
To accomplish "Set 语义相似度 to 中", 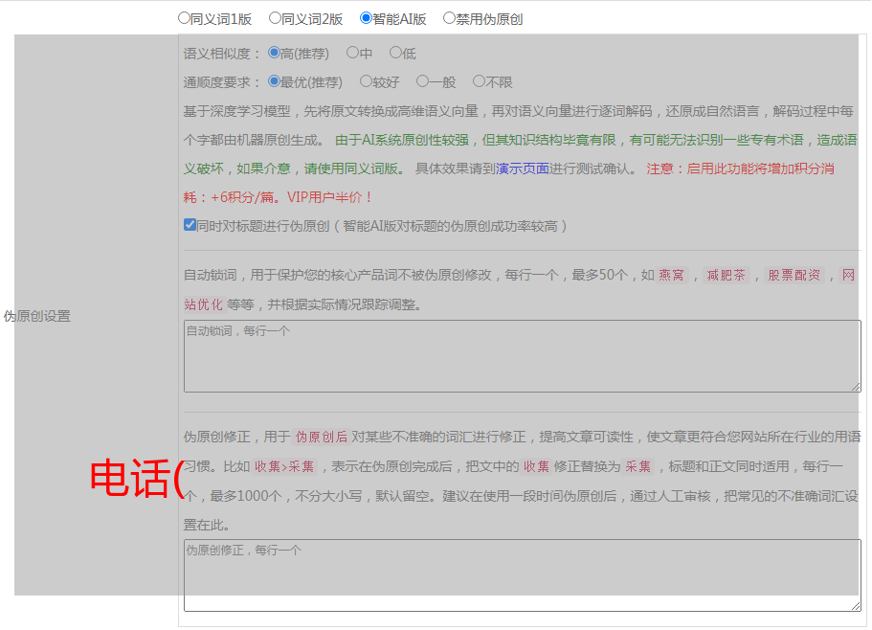I will (352, 54).
